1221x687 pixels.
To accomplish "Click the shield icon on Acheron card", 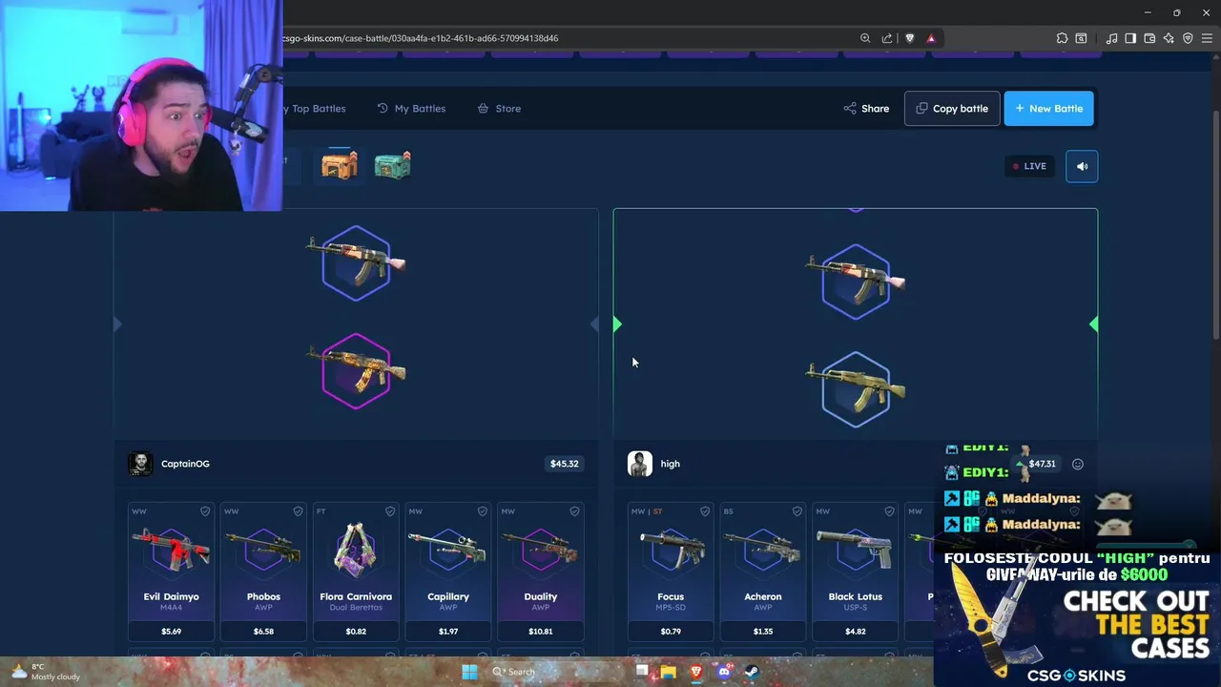I will tap(797, 511).
